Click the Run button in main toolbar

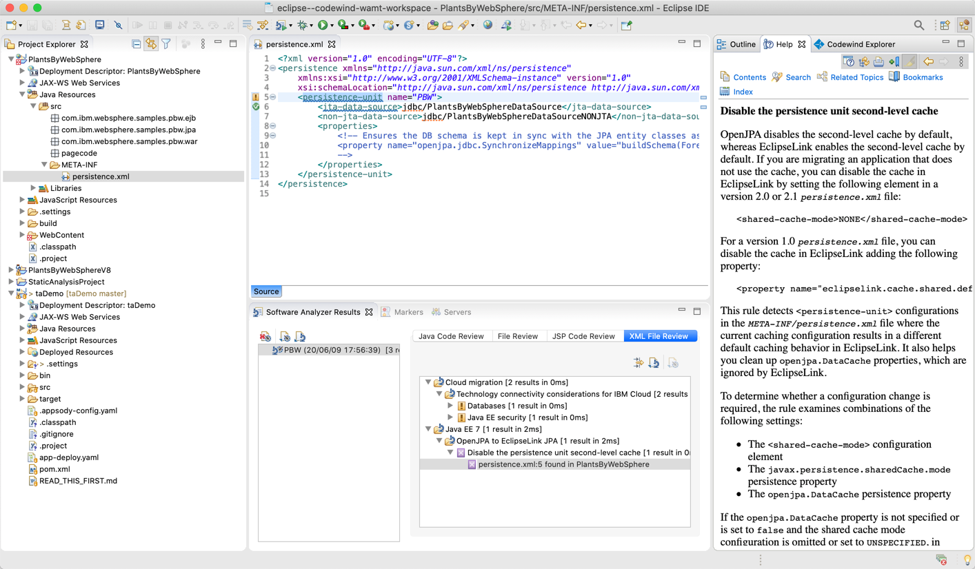click(x=322, y=25)
